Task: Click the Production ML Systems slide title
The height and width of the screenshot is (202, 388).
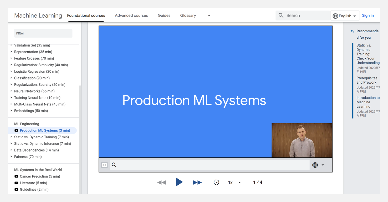Action: [194, 100]
